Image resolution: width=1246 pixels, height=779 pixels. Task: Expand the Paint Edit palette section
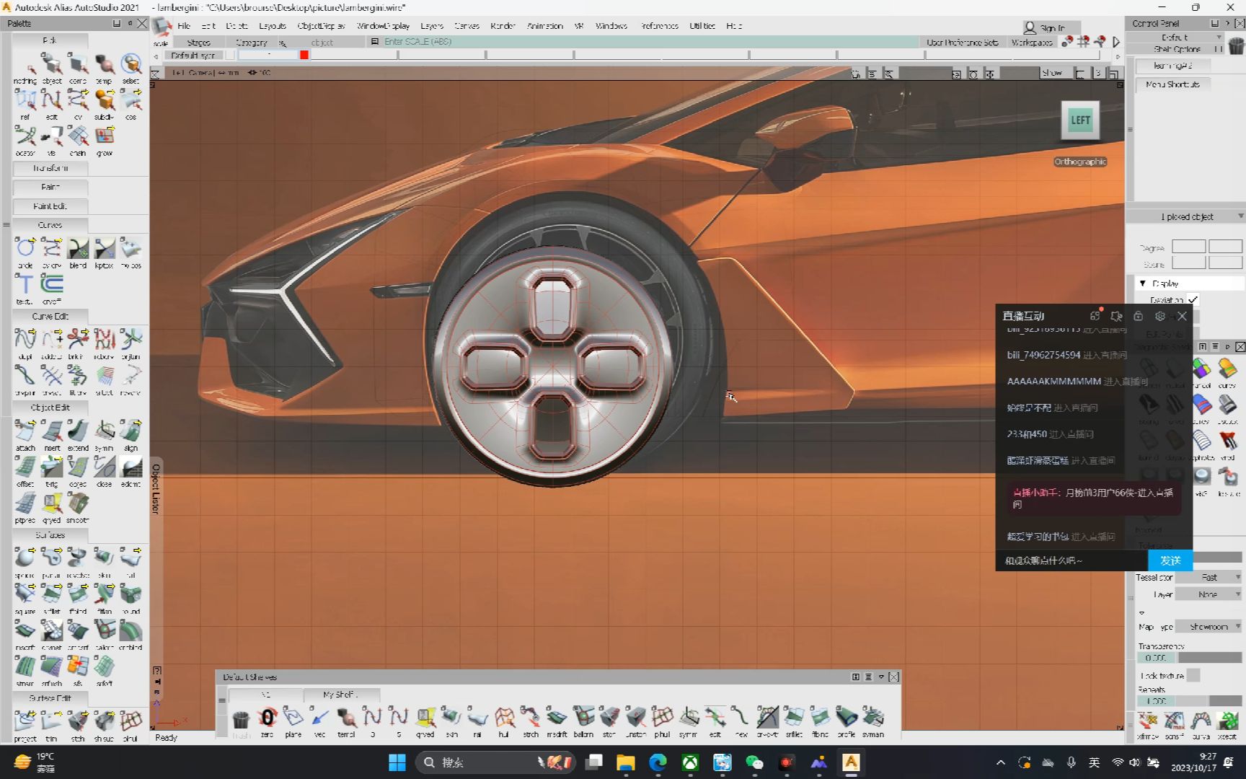(50, 206)
